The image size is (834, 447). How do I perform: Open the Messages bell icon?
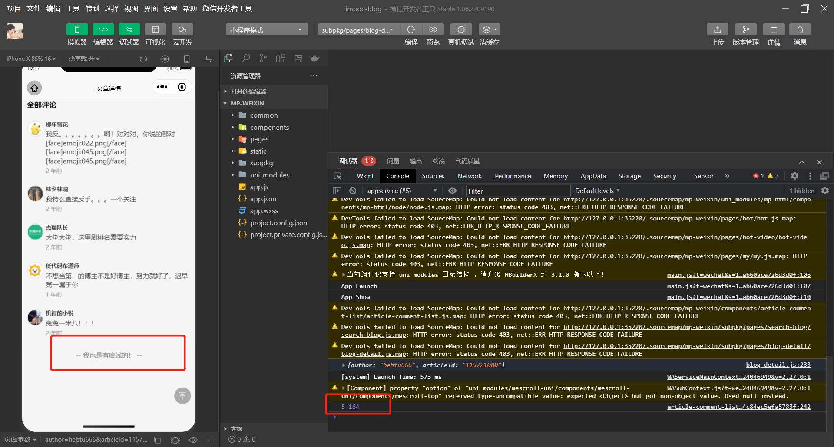(x=800, y=30)
